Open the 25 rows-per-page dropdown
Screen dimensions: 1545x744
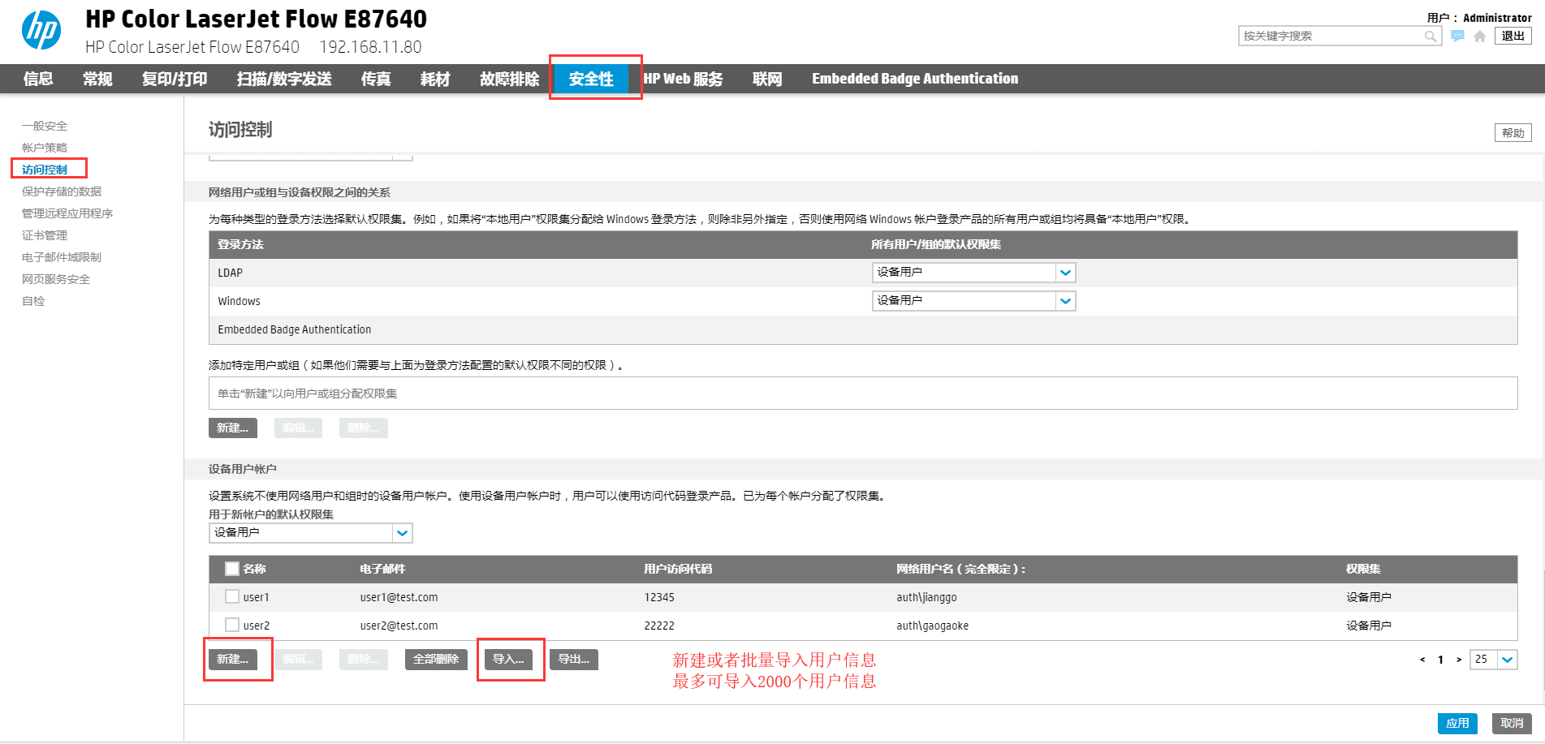[1493, 660]
